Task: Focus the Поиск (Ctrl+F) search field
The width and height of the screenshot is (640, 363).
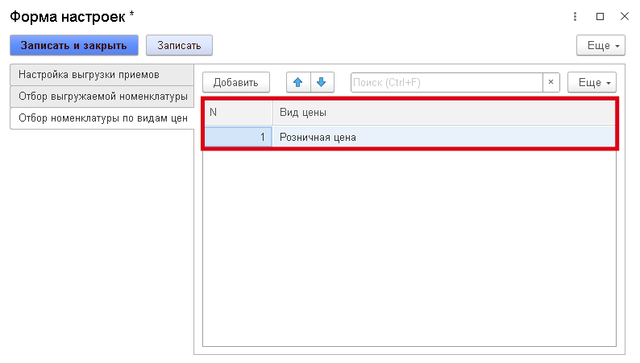Action: tap(446, 82)
